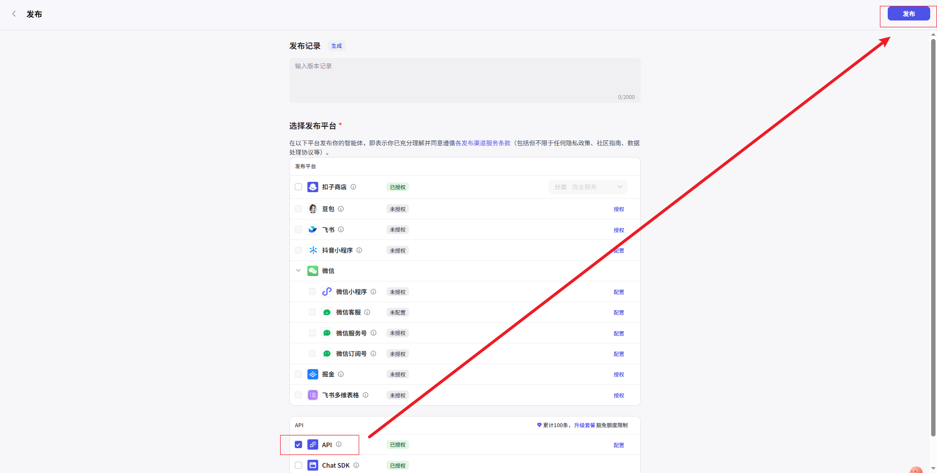937x473 pixels.
Task: Click the info icon beside 微信客服
Action: pos(367,313)
